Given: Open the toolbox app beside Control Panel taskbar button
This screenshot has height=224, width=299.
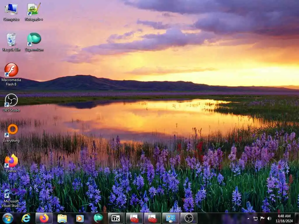Looking at the screenshot, I should 152,218.
